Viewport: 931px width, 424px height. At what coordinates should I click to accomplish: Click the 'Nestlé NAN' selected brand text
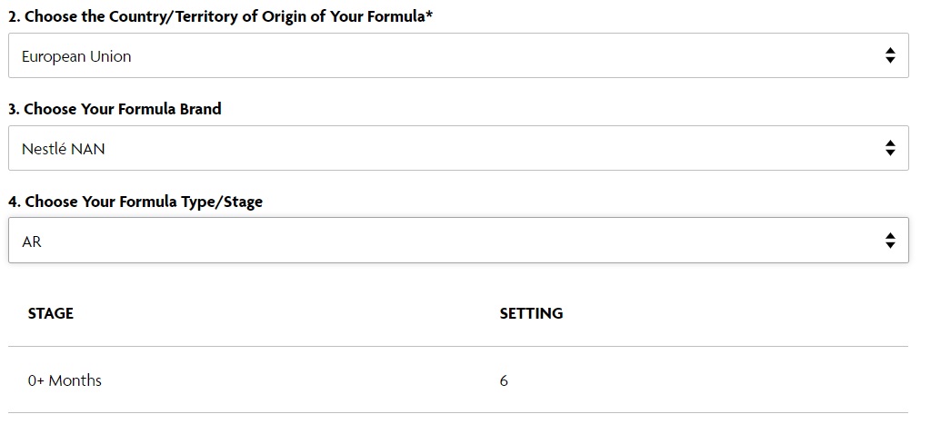coord(64,149)
